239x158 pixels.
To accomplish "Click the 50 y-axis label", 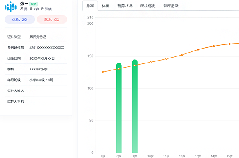I will (91, 120).
